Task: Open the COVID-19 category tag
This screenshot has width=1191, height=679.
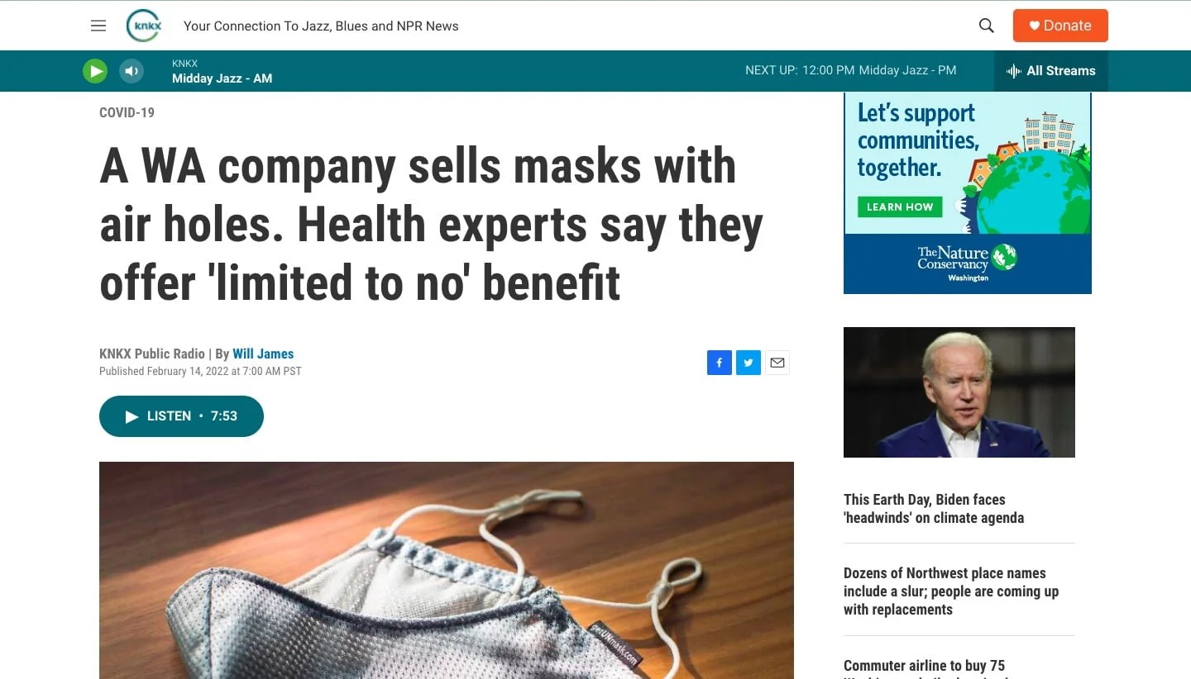Action: (127, 112)
